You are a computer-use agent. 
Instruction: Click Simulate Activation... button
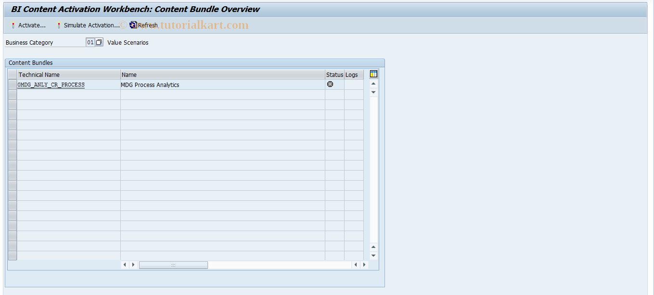pos(88,25)
